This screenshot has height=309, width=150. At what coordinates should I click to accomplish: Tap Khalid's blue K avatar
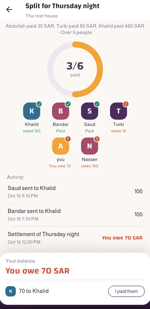pos(31,111)
